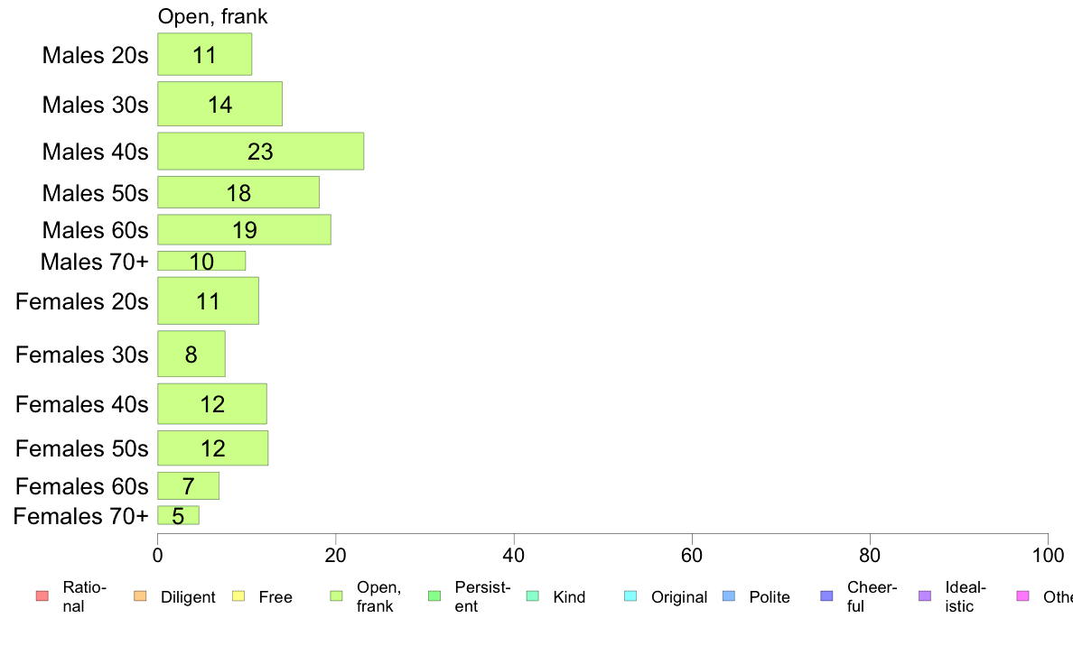Click the Females 70+ bar showing 5
Screen dimensions: 1073x664
pos(179,516)
